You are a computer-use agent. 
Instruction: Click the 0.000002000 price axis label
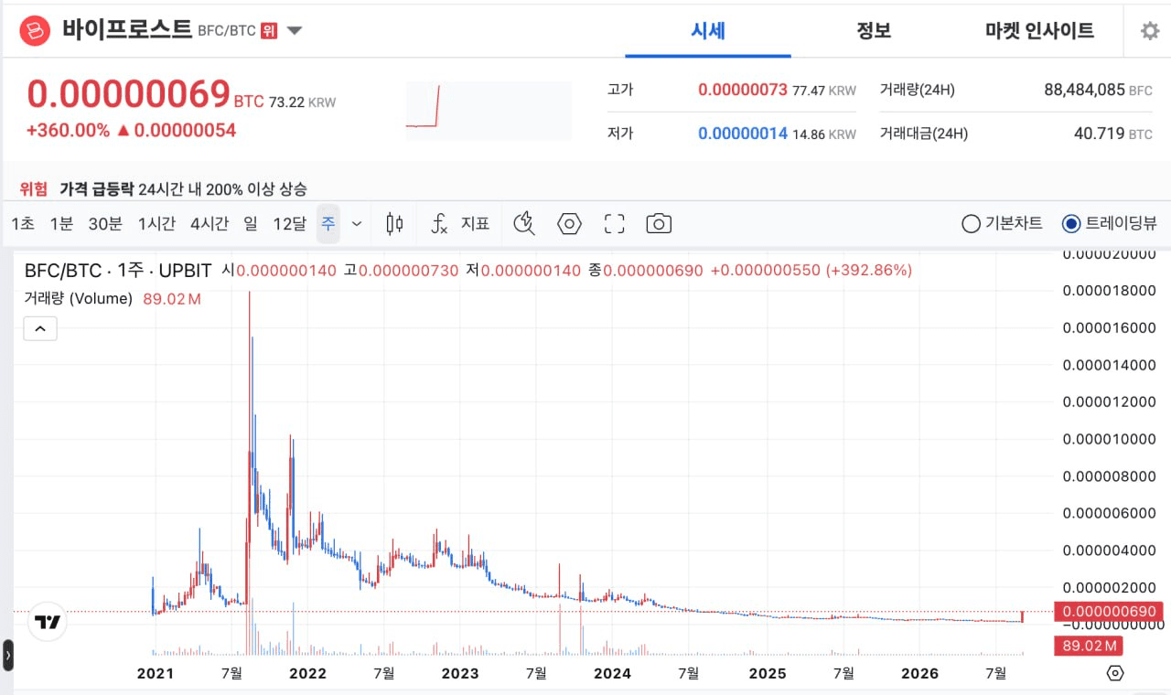point(1110,586)
